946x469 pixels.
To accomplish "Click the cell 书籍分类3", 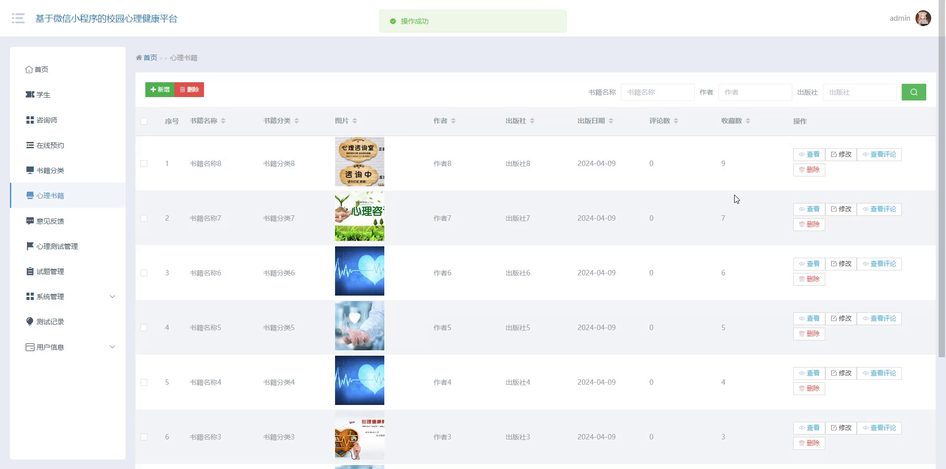I will pos(279,437).
